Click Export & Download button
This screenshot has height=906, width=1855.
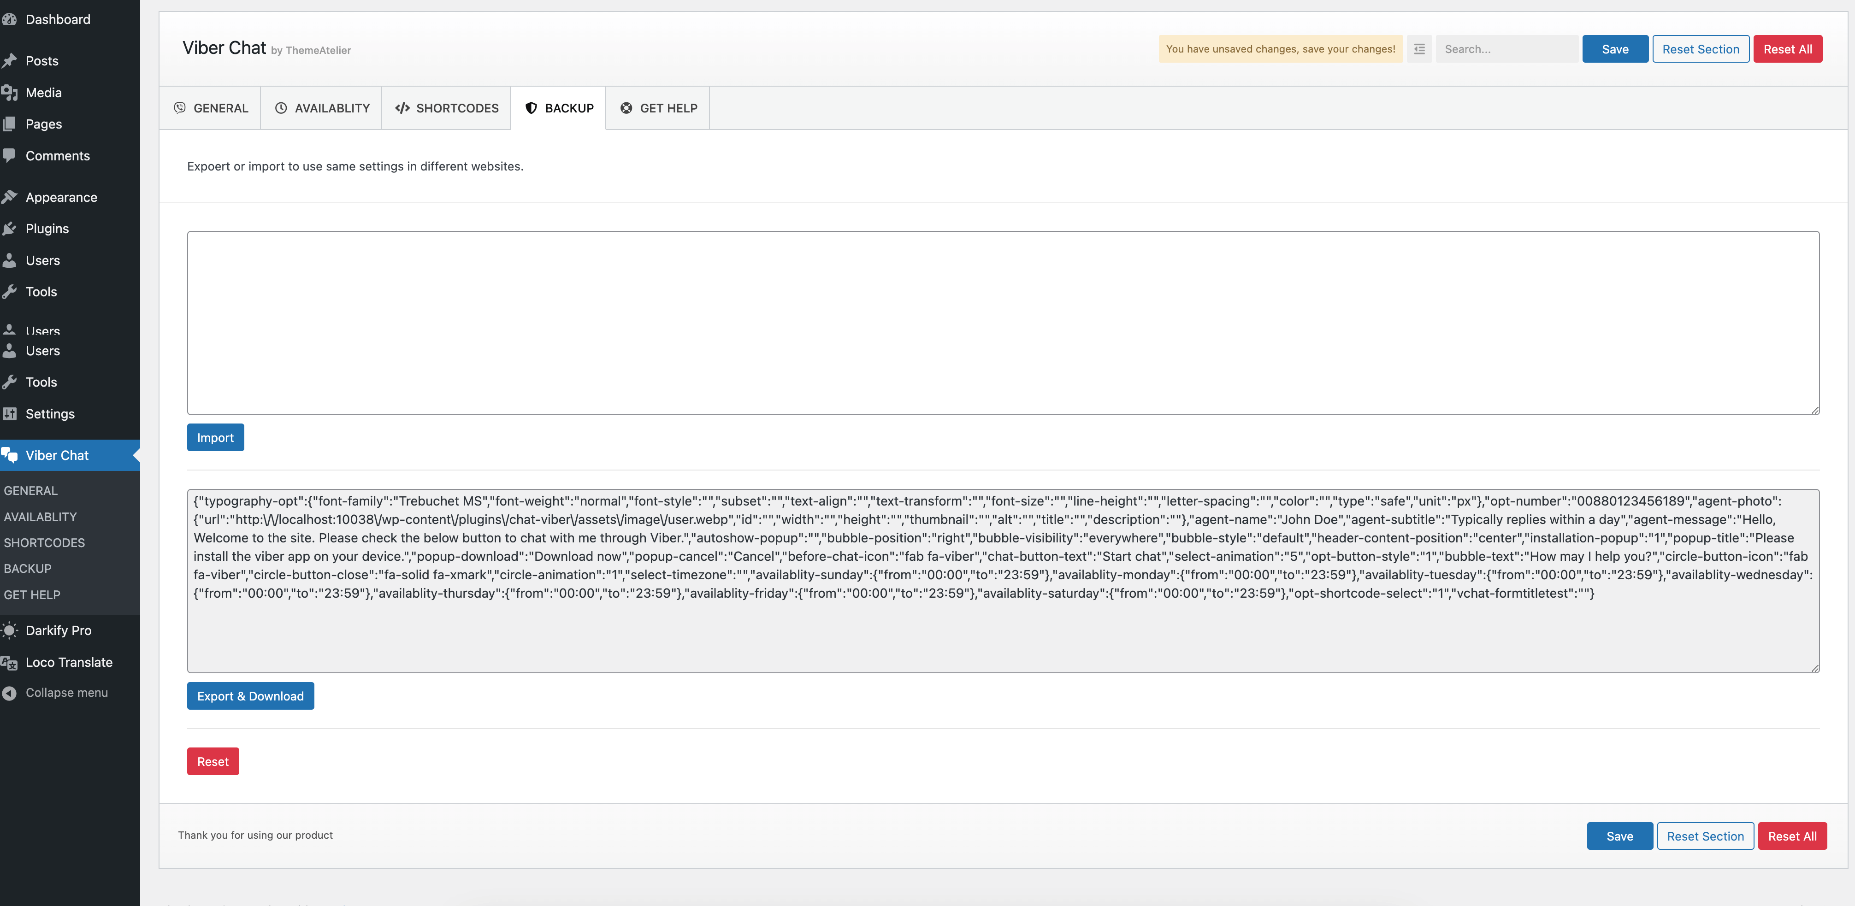tap(251, 696)
